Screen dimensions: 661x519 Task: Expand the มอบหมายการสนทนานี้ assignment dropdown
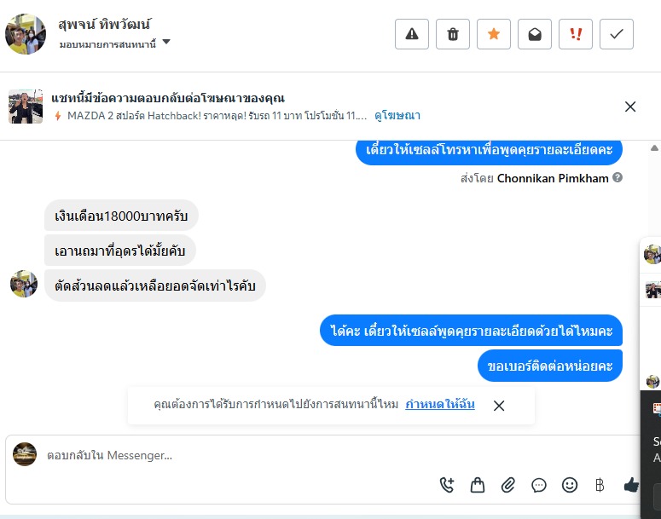[x=166, y=42]
